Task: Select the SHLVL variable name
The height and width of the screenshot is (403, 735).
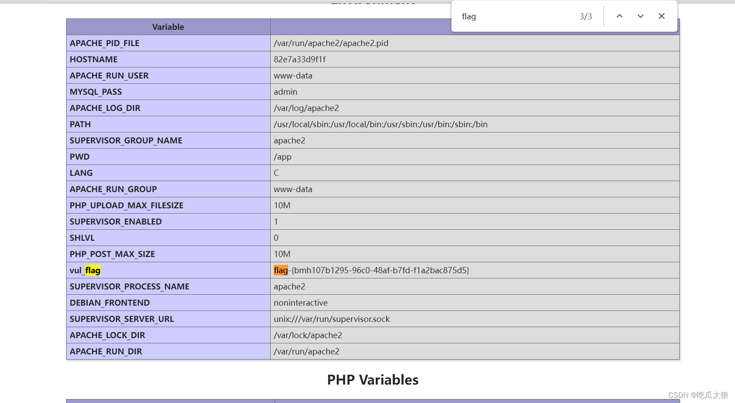Action: tap(82, 238)
